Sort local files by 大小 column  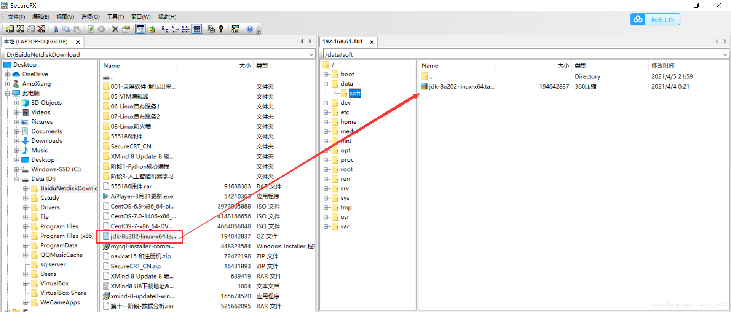pyautogui.click(x=245, y=65)
